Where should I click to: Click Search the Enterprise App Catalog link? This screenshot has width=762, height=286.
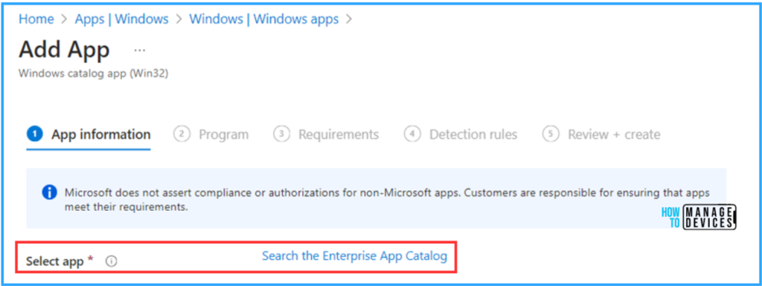355,256
